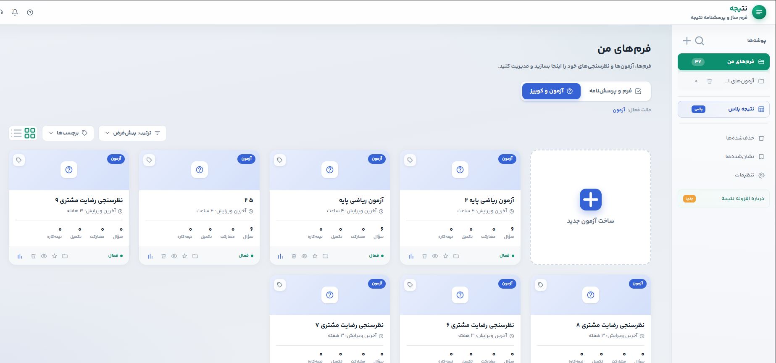
Task: Switch to list view layout
Action: point(16,133)
